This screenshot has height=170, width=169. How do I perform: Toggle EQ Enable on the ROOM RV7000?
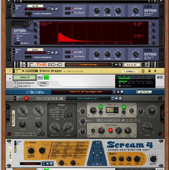(x=68, y=52)
